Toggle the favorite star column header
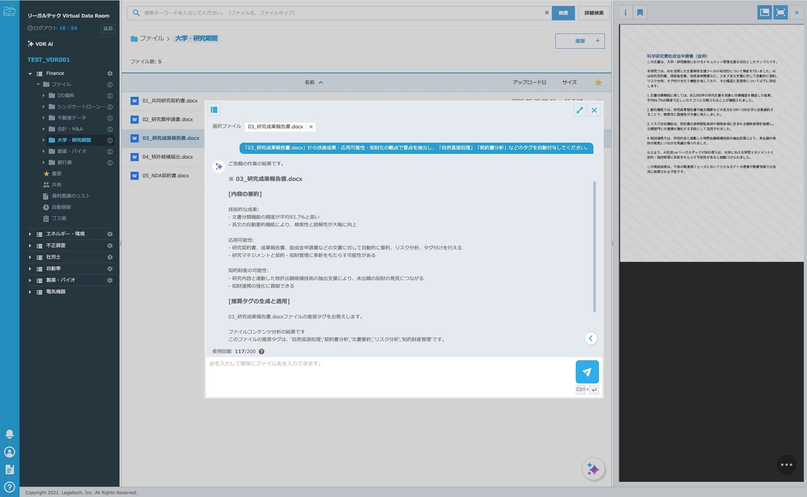This screenshot has width=807, height=497. [x=598, y=82]
